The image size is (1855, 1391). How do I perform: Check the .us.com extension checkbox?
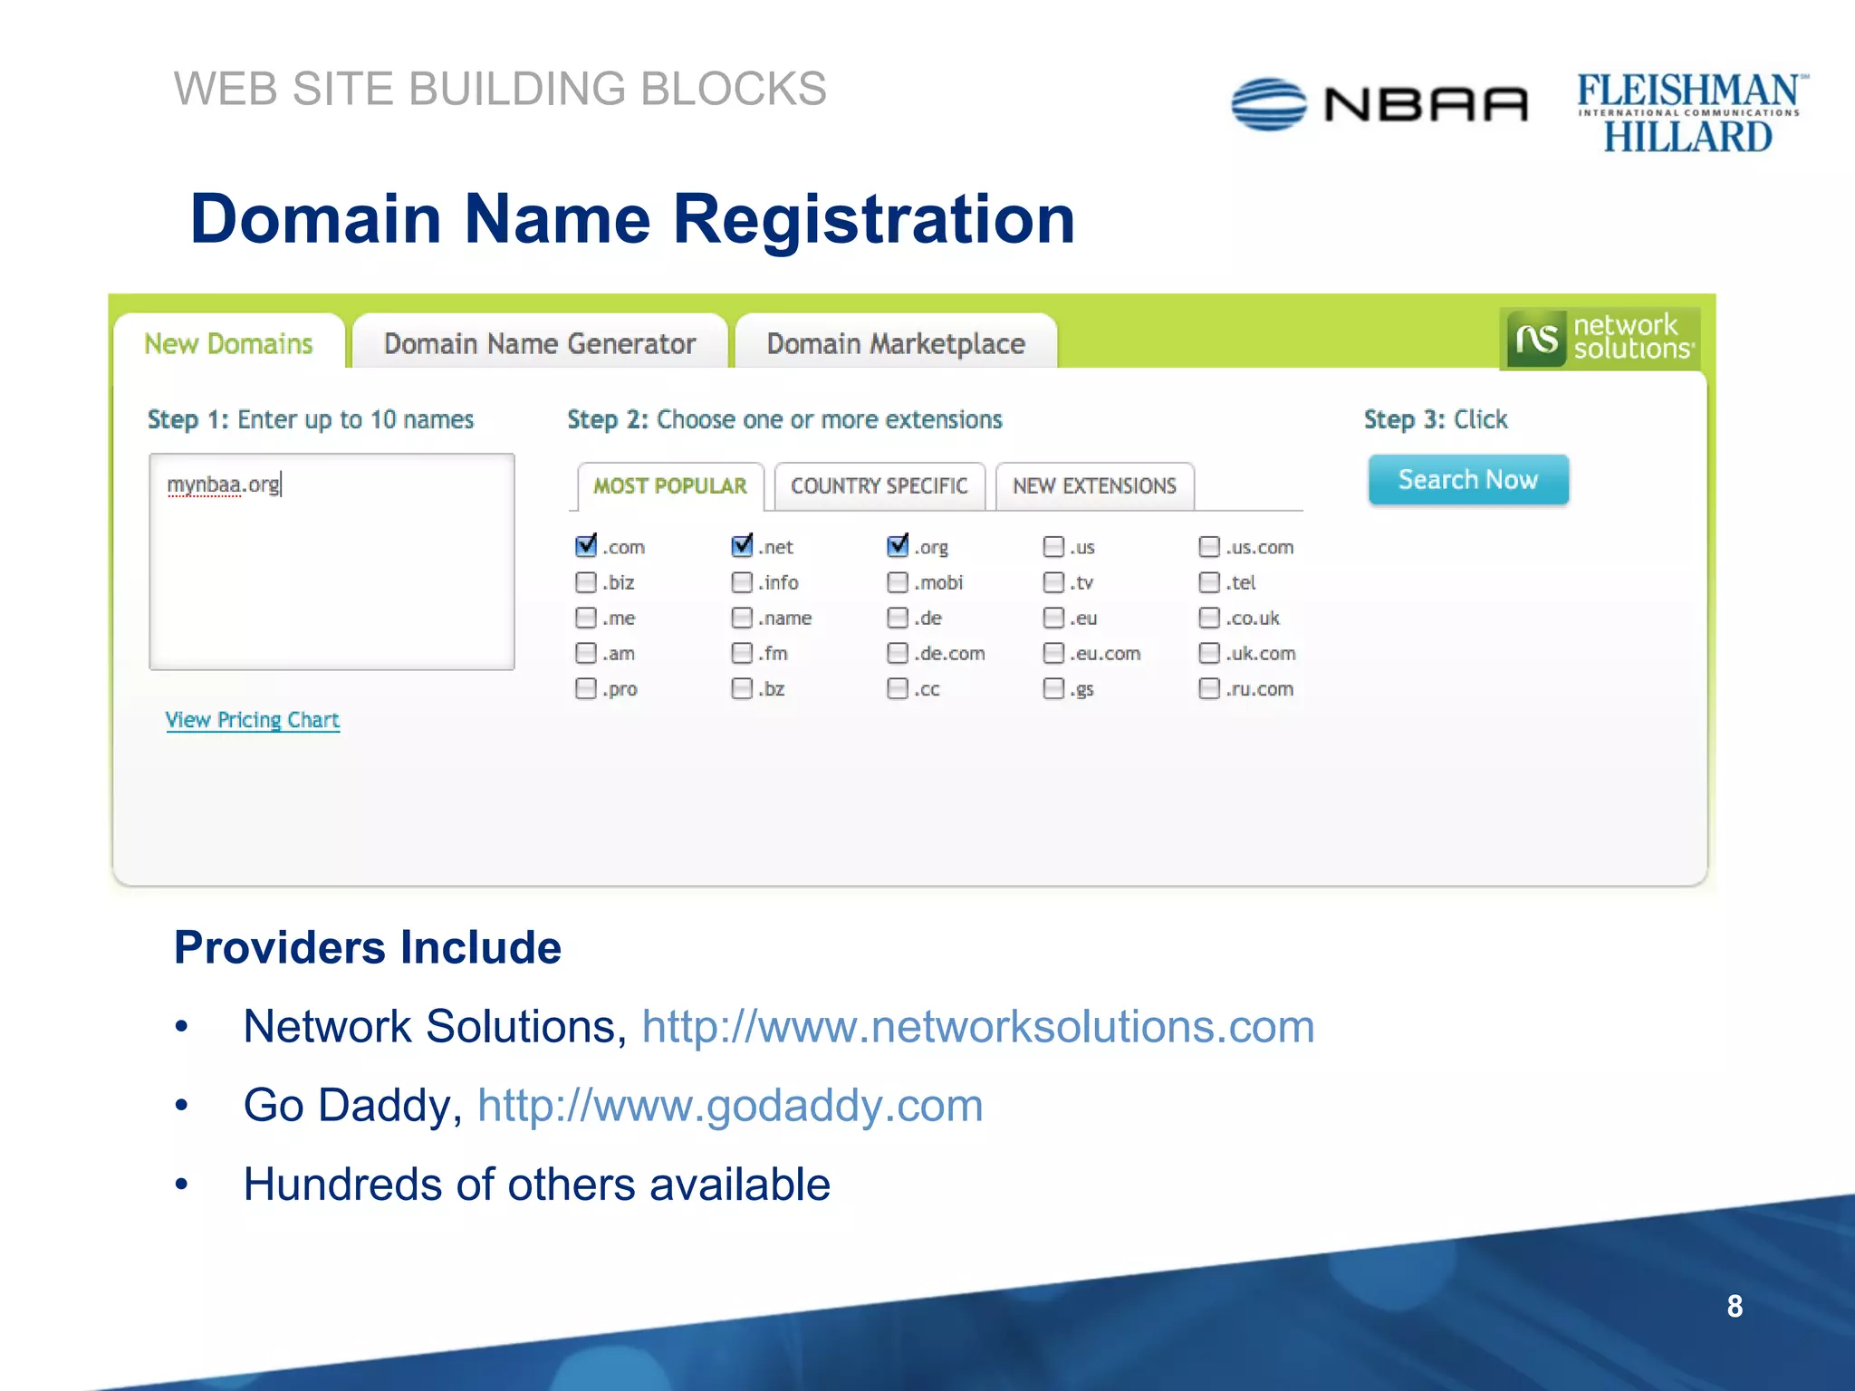tap(1209, 547)
